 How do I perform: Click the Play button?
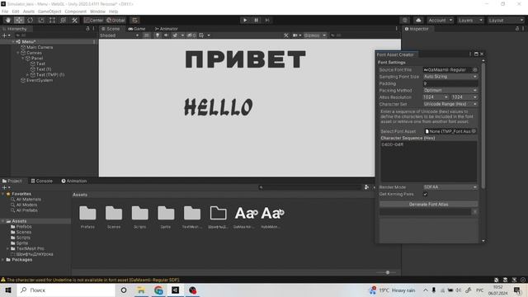(245, 20)
